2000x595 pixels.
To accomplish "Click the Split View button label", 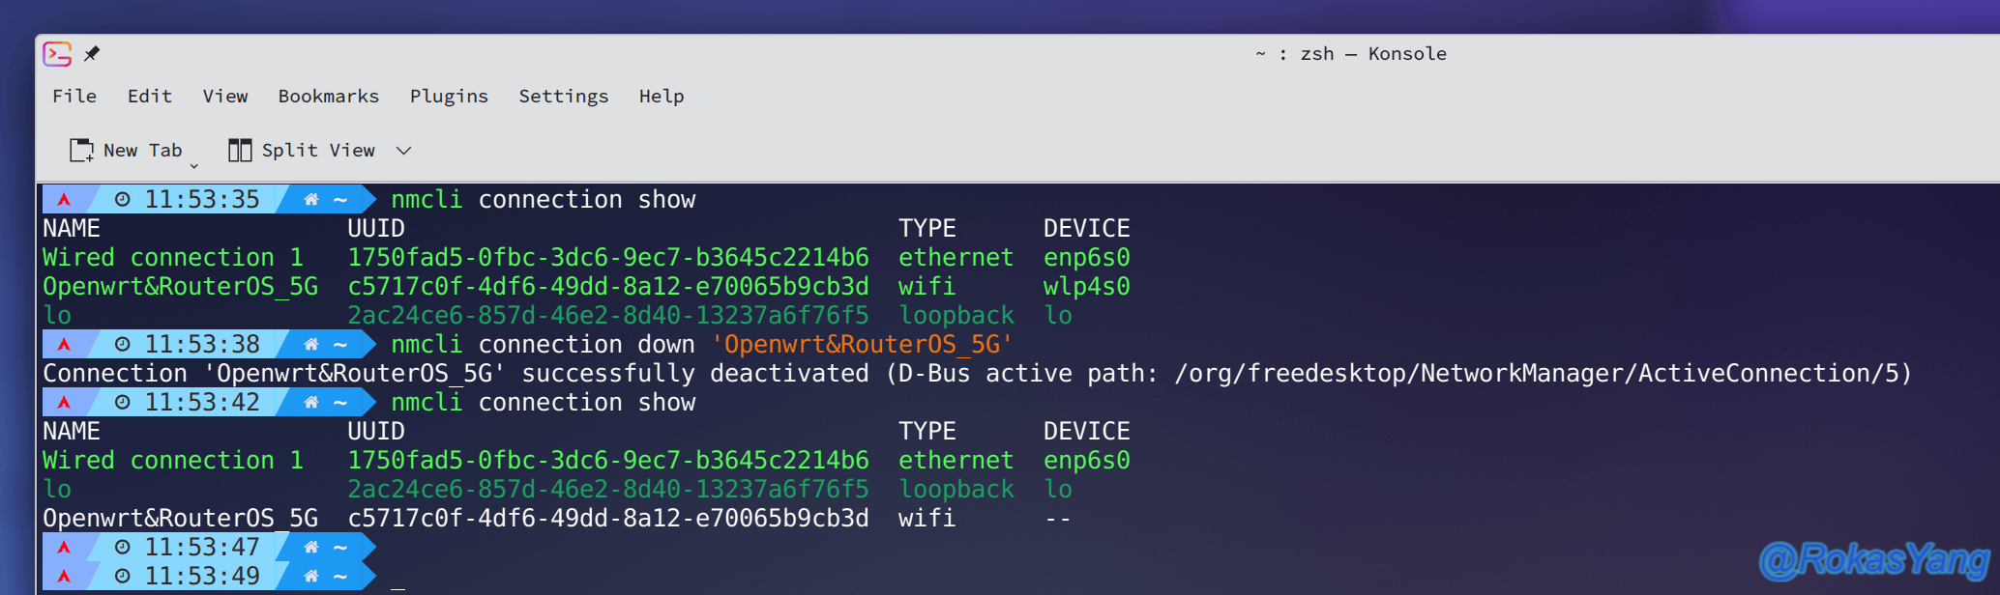I will (318, 150).
